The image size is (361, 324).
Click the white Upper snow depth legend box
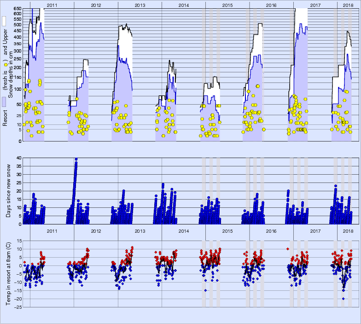(4, 21)
